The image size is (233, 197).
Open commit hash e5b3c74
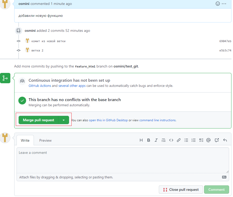coord(225,50)
